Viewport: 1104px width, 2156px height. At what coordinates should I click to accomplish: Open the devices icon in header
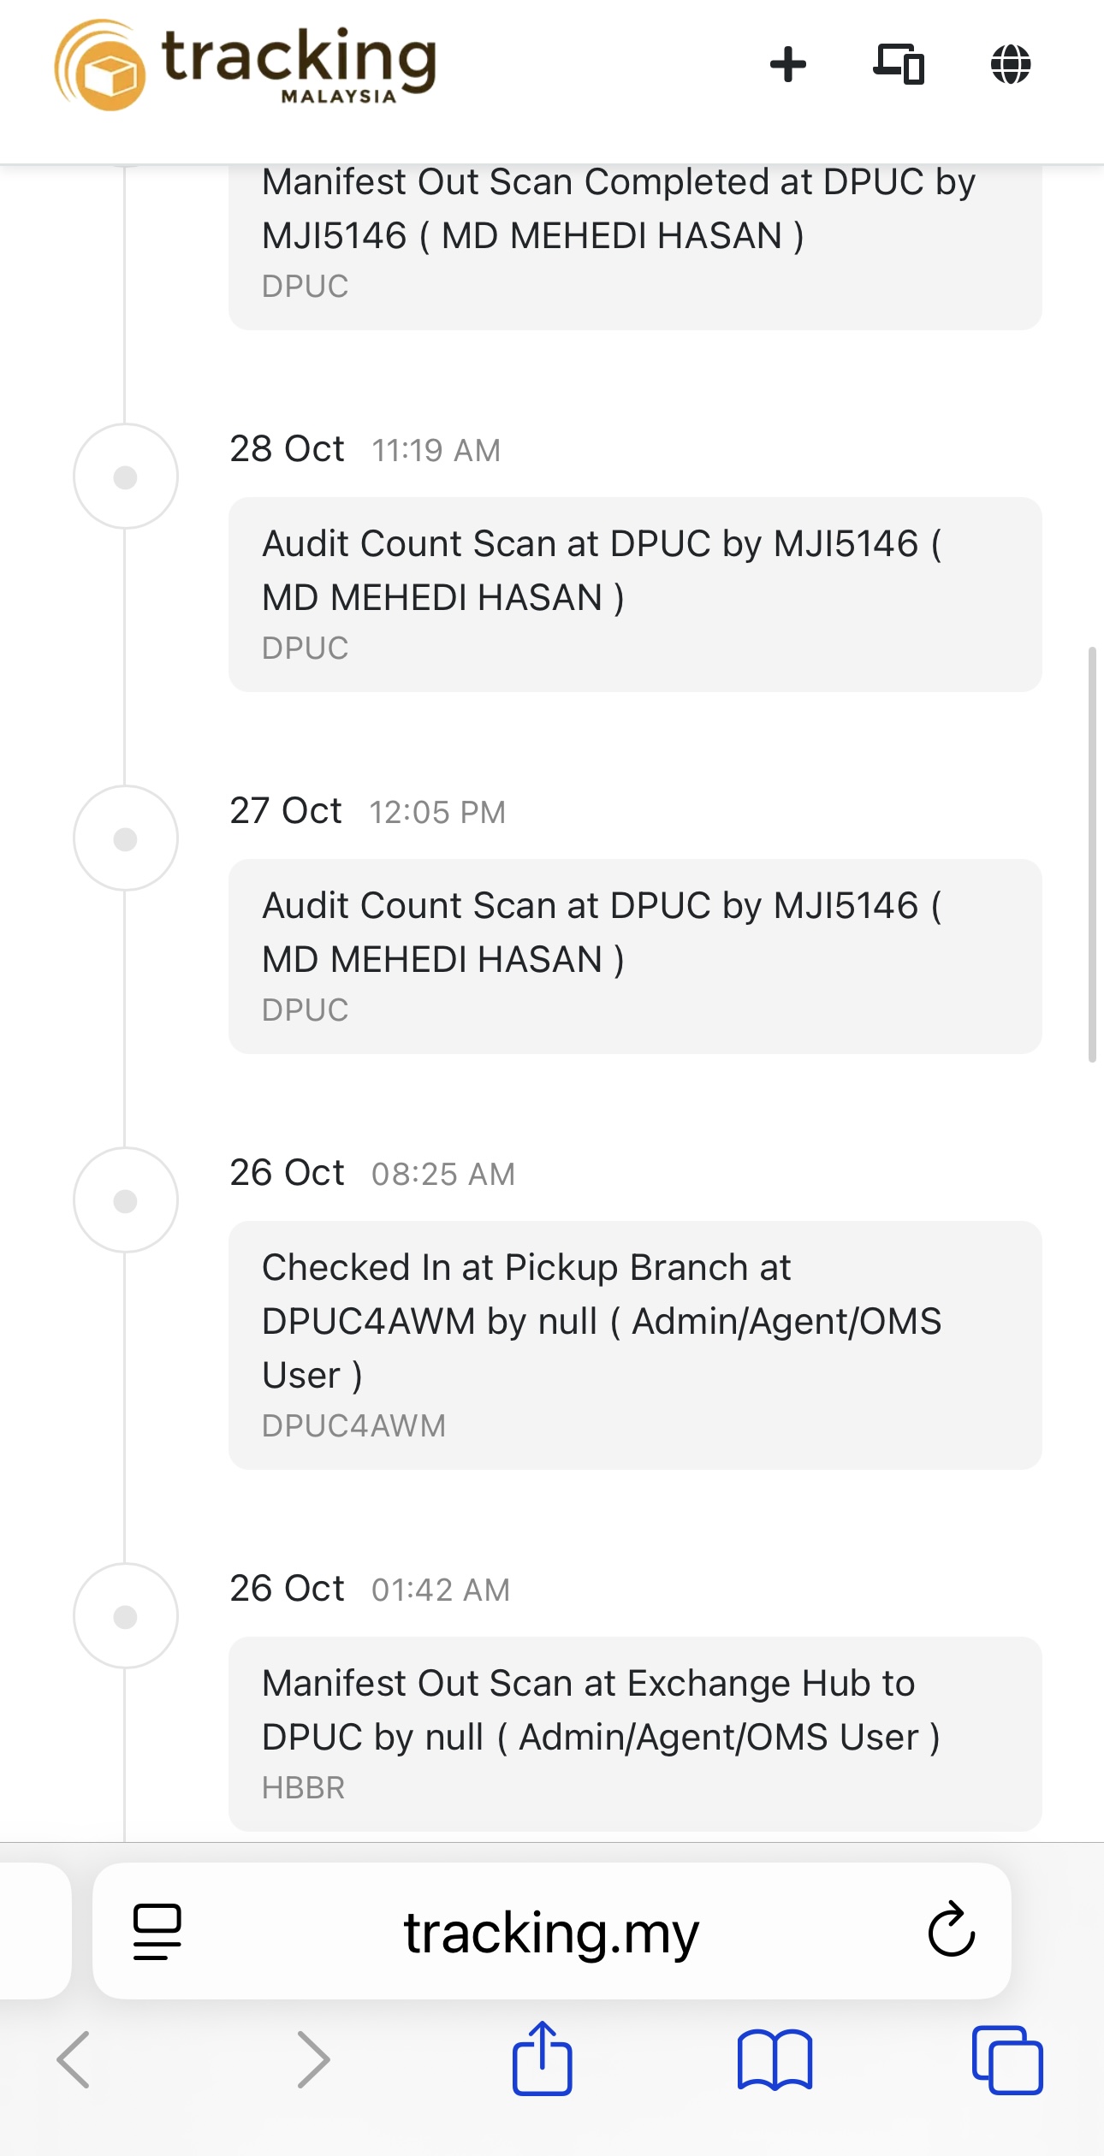point(899,64)
